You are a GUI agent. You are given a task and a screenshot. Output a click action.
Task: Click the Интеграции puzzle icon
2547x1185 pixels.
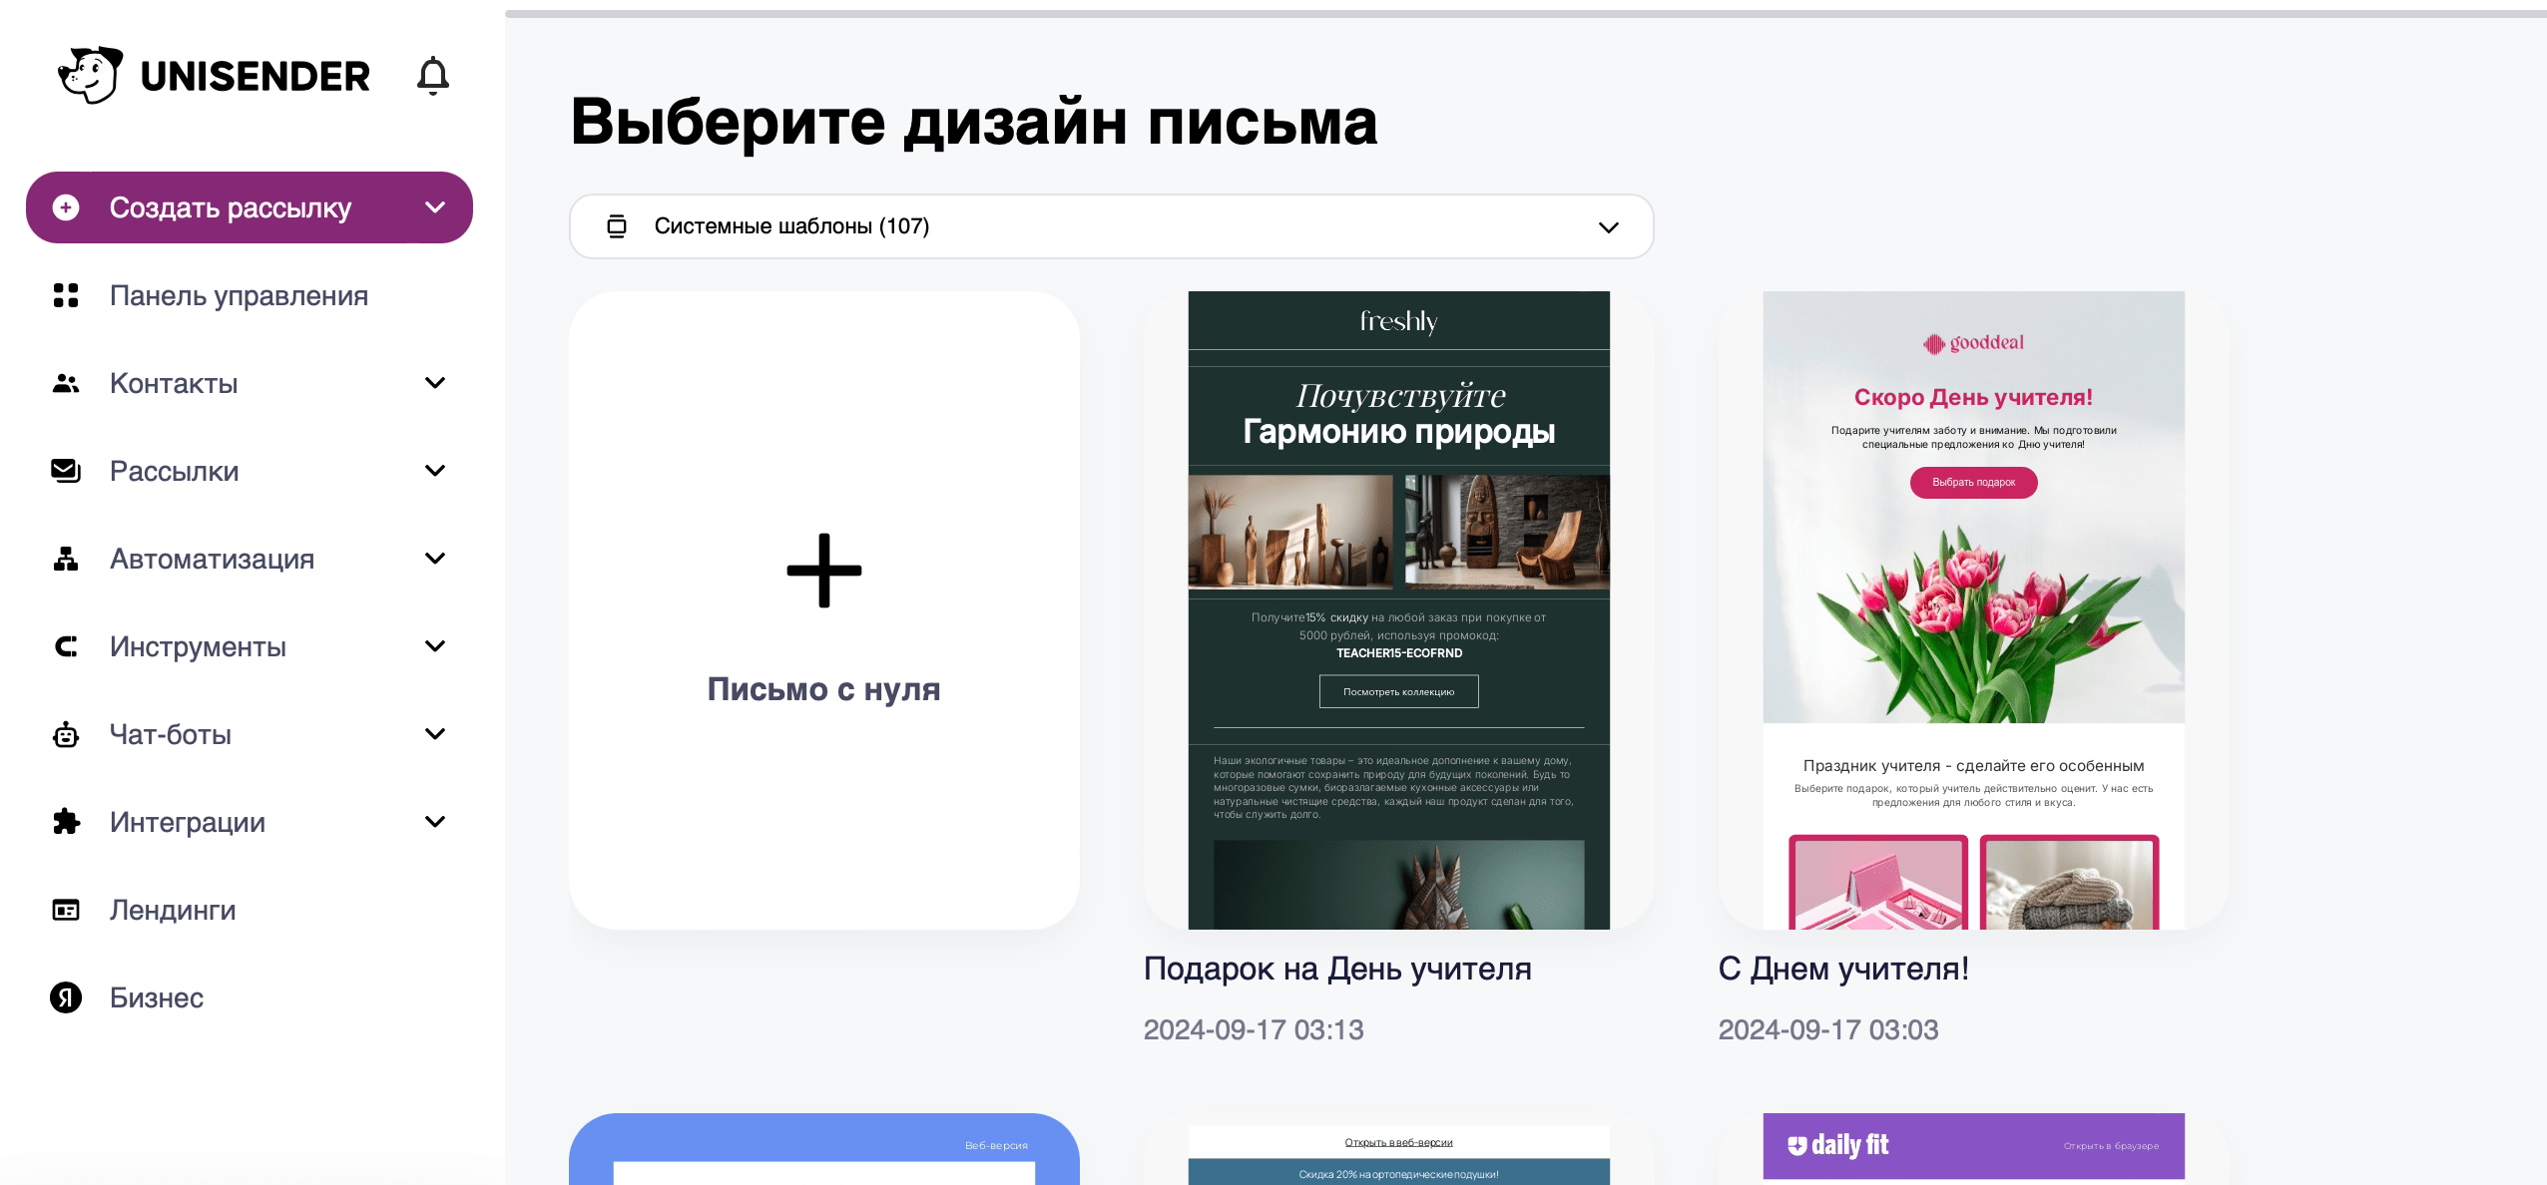[x=66, y=822]
